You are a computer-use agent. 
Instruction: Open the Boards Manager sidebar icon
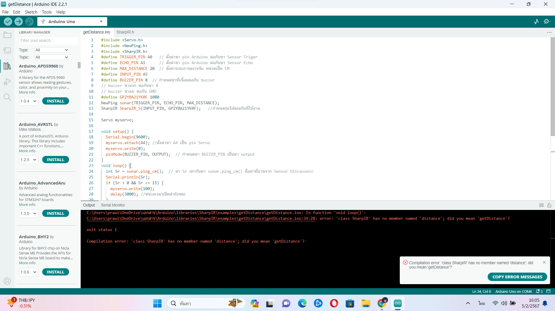(x=7, y=51)
